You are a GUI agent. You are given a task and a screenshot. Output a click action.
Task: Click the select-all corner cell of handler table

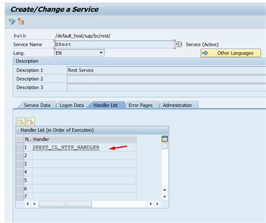[x=20, y=139]
